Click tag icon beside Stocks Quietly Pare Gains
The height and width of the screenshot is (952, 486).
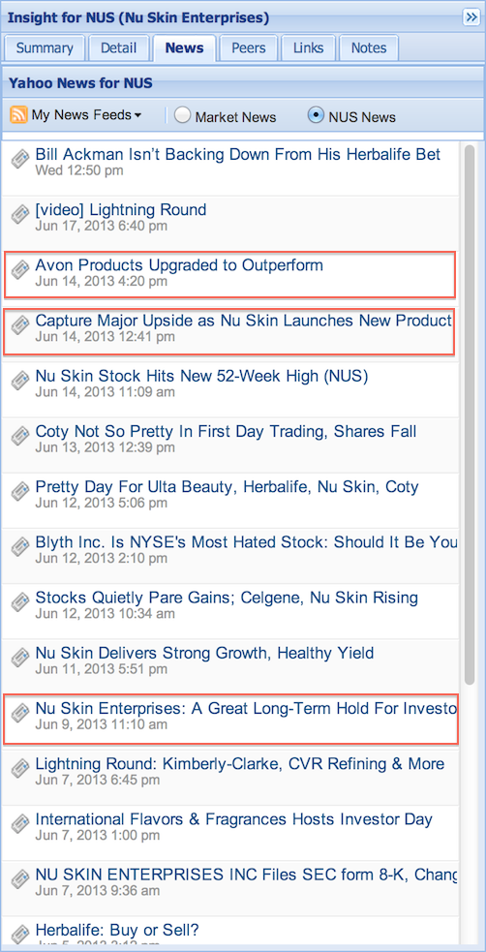(20, 602)
